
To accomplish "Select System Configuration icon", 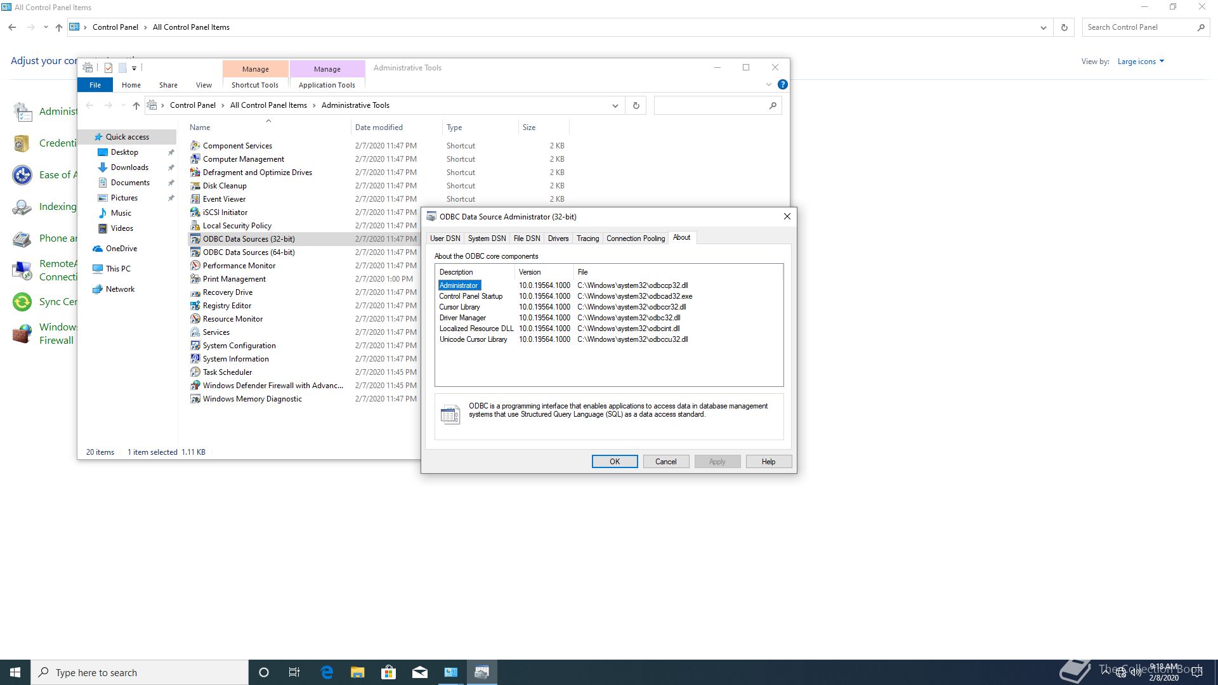I will (x=195, y=346).
